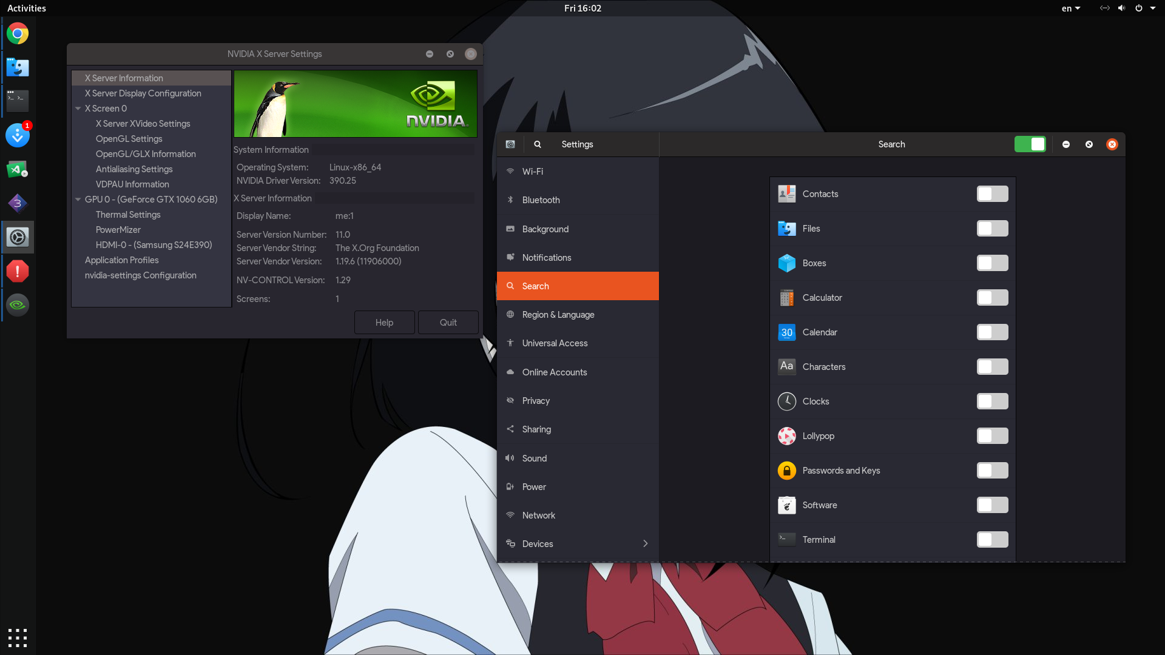Enable search results for Files

(992, 229)
